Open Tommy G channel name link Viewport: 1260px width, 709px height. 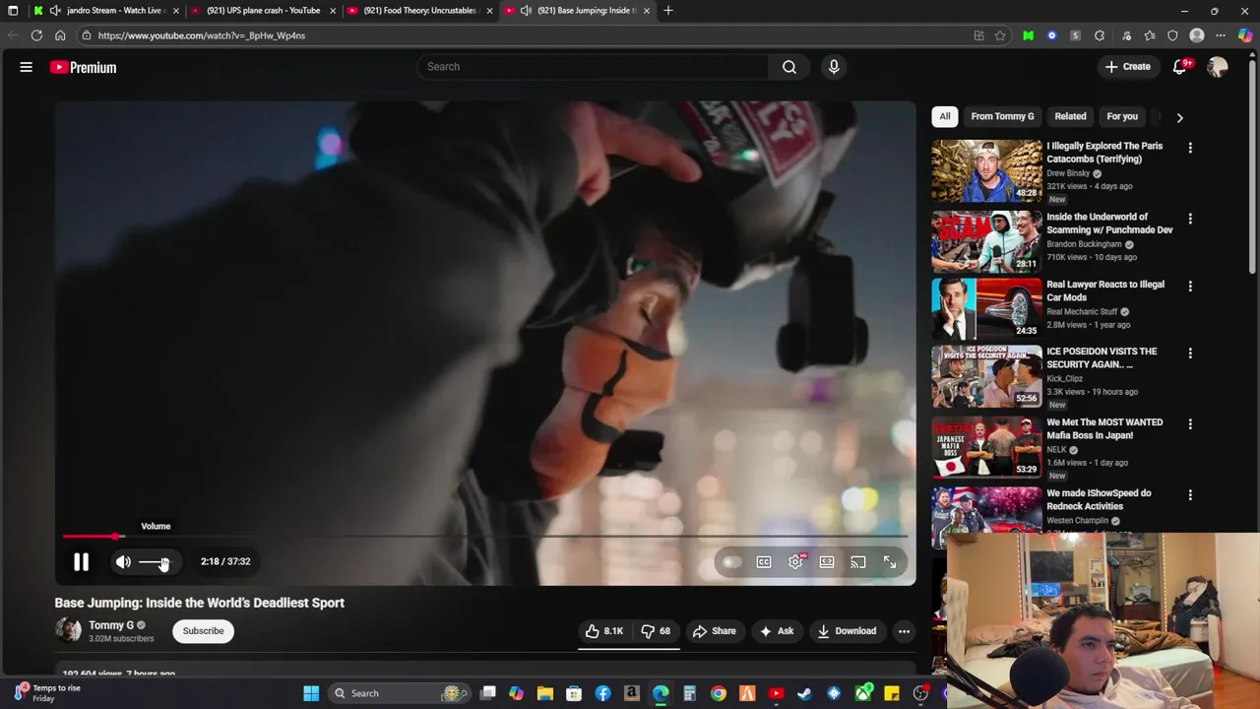click(x=111, y=625)
